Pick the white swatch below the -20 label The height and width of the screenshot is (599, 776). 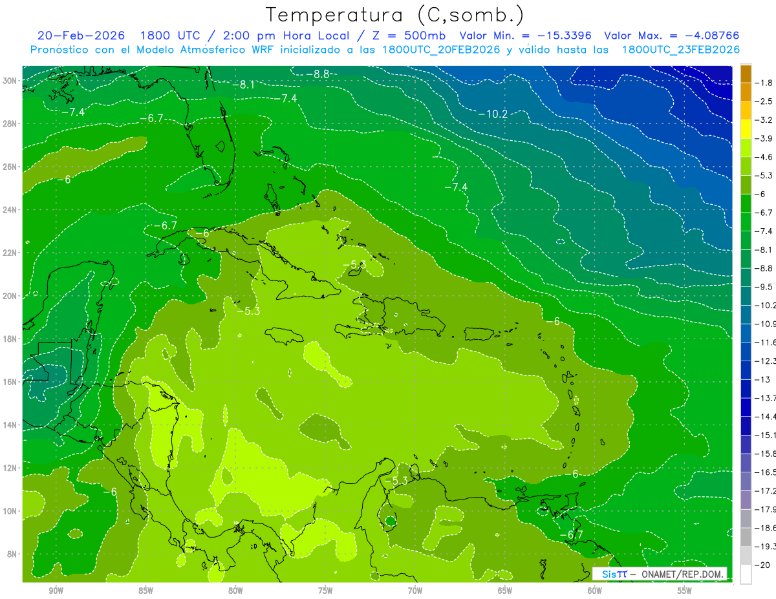(746, 574)
